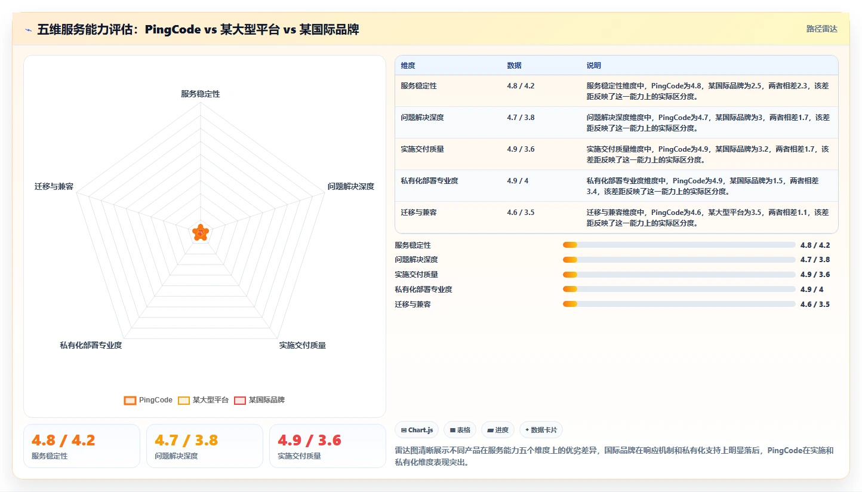Open the 4.8 / 4.2 服务稳定性 data card
862x492 pixels.
[82, 446]
